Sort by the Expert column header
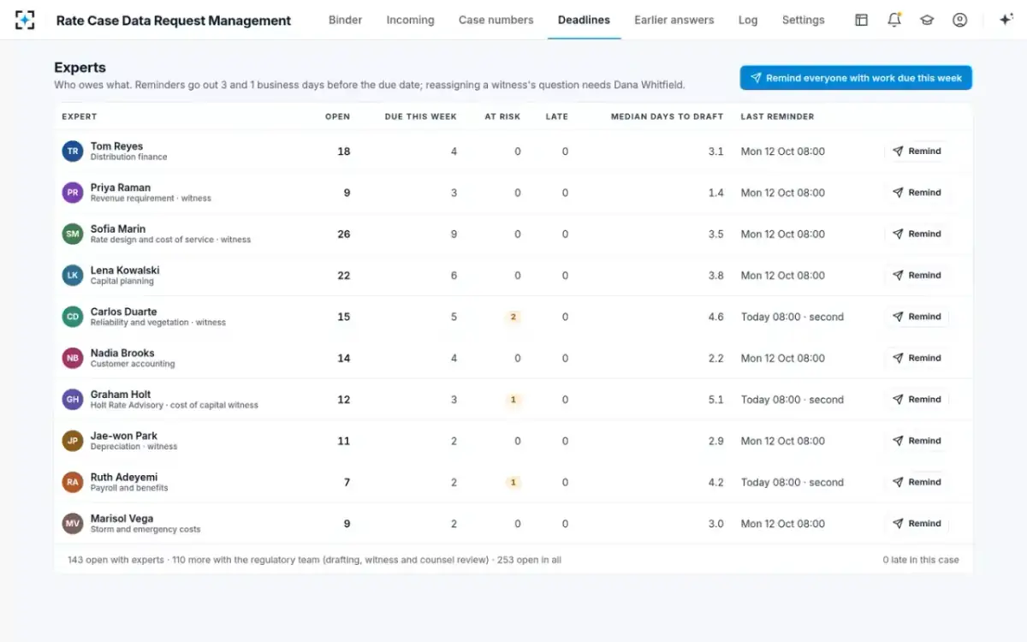Screen dimensions: 1027x642 click(80, 116)
